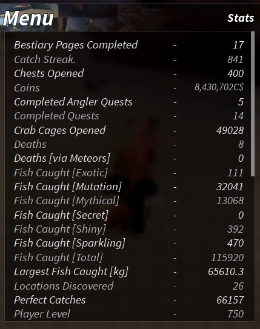Select the Stats tab label
The width and height of the screenshot is (260, 329).
(x=241, y=18)
